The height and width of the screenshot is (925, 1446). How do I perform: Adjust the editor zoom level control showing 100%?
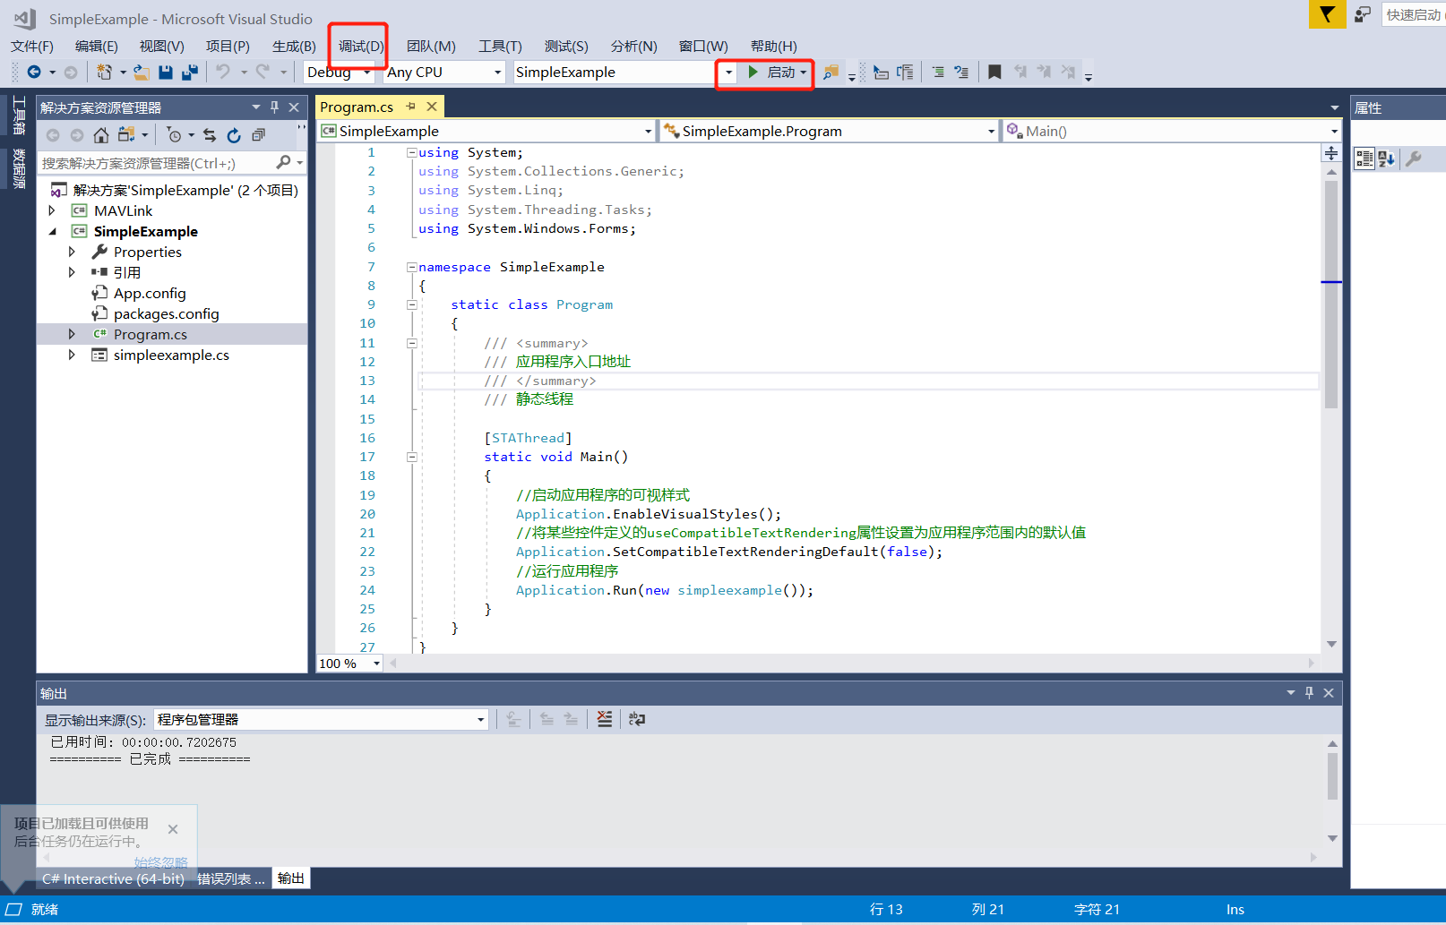pos(349,664)
